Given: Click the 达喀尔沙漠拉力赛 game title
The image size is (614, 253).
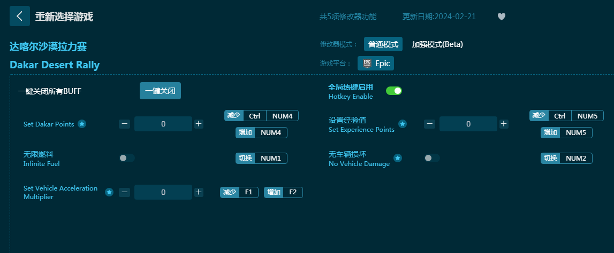Looking at the screenshot, I should (48, 46).
